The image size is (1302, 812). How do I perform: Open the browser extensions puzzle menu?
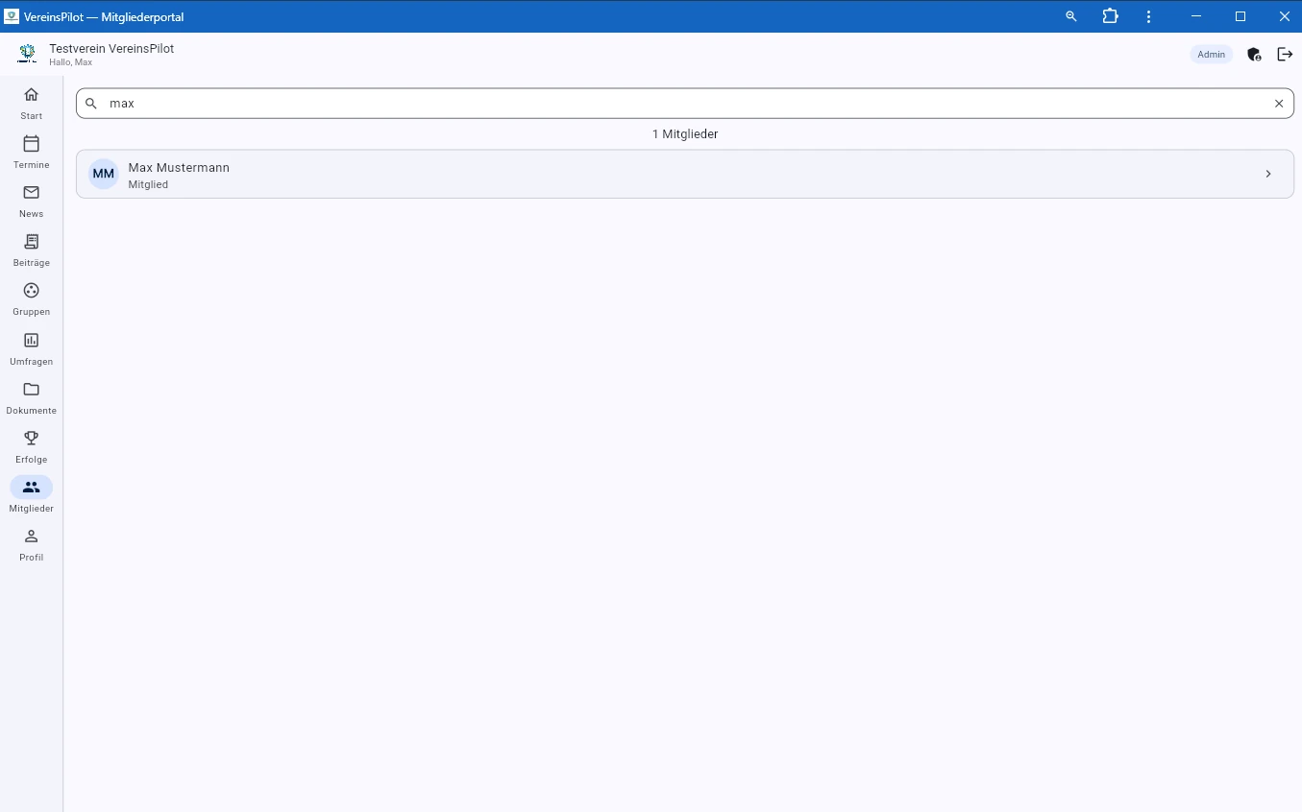coord(1110,16)
